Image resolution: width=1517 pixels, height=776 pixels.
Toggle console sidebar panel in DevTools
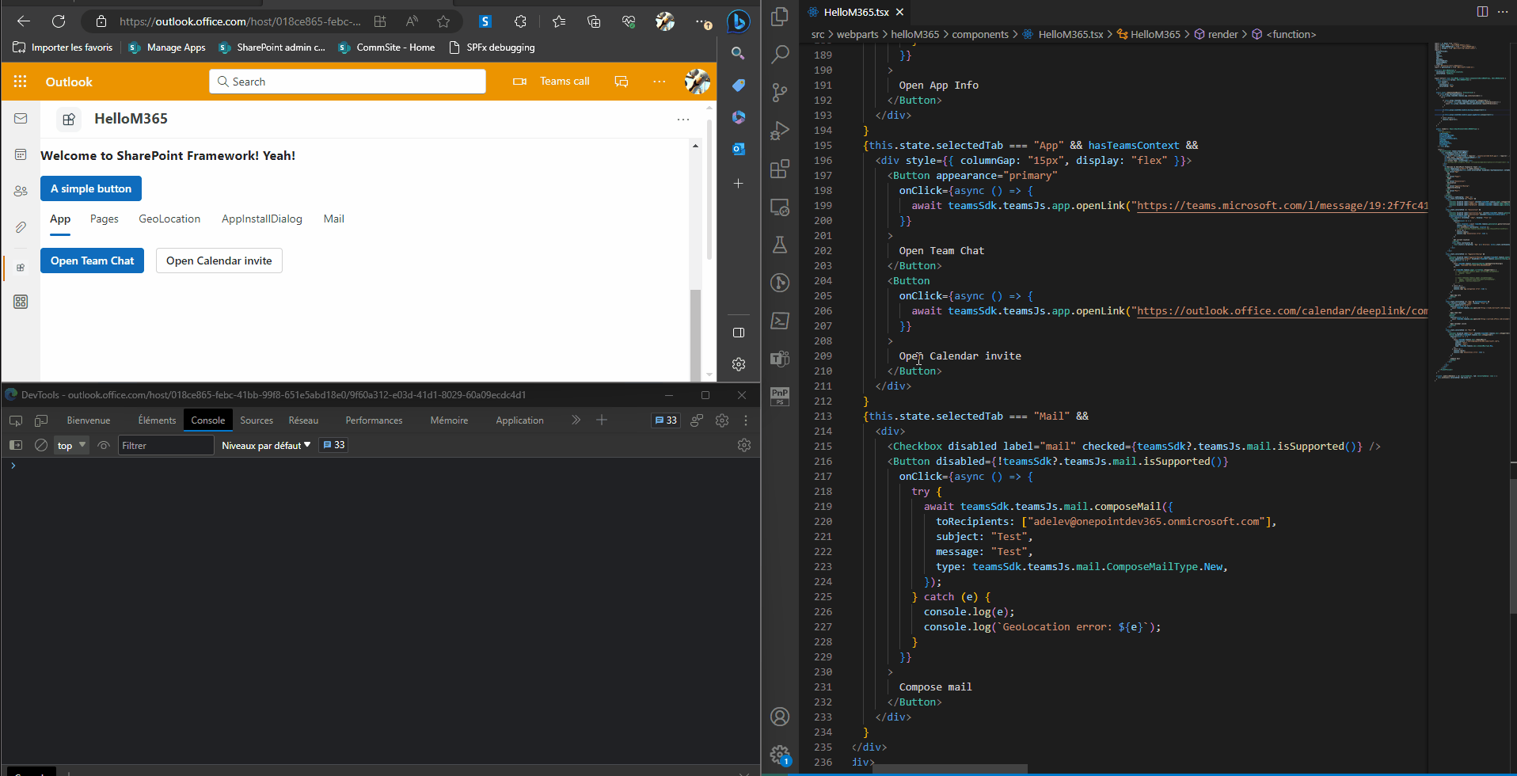[16, 445]
